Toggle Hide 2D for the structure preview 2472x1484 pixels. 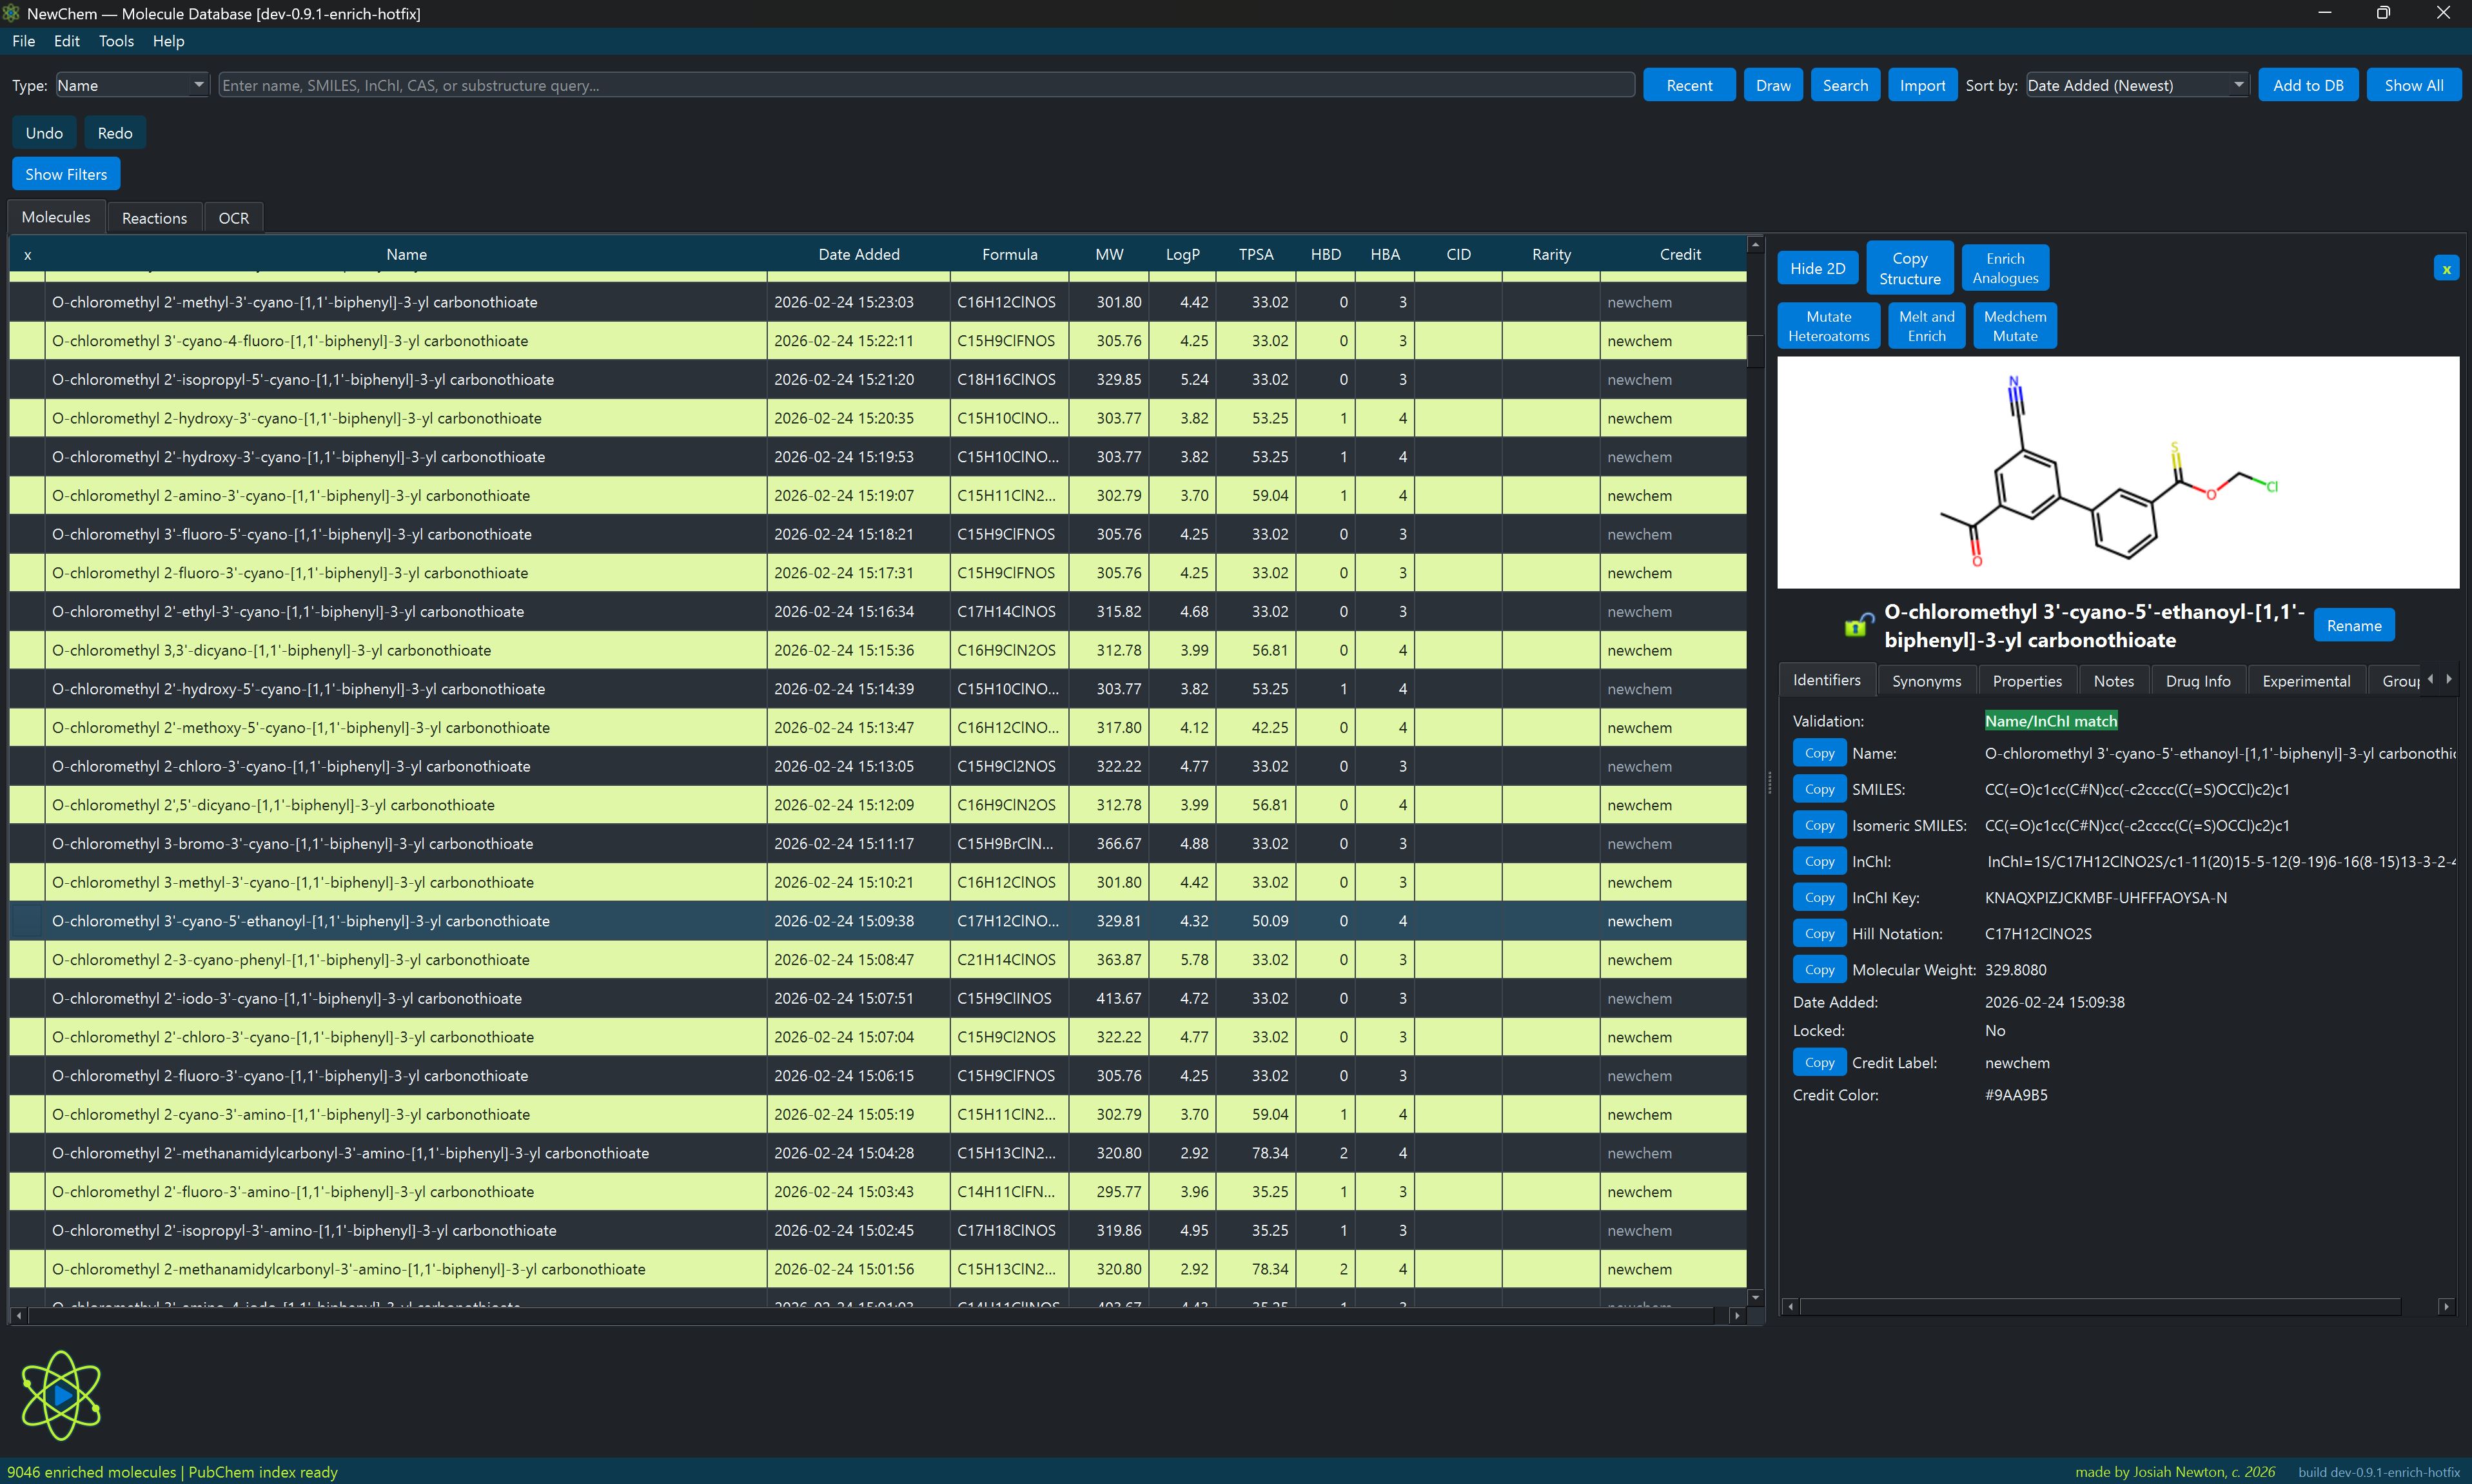(1817, 268)
